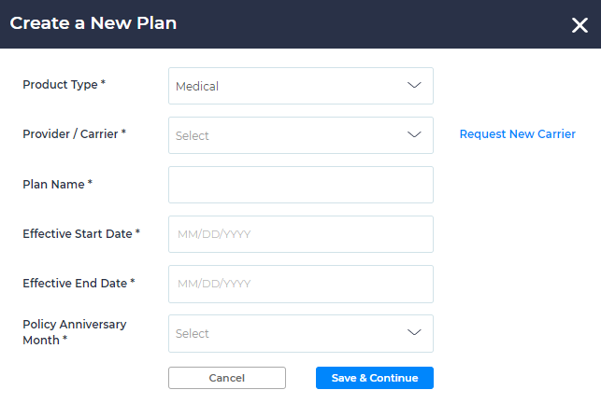Click the Plan Name field label

(57, 184)
